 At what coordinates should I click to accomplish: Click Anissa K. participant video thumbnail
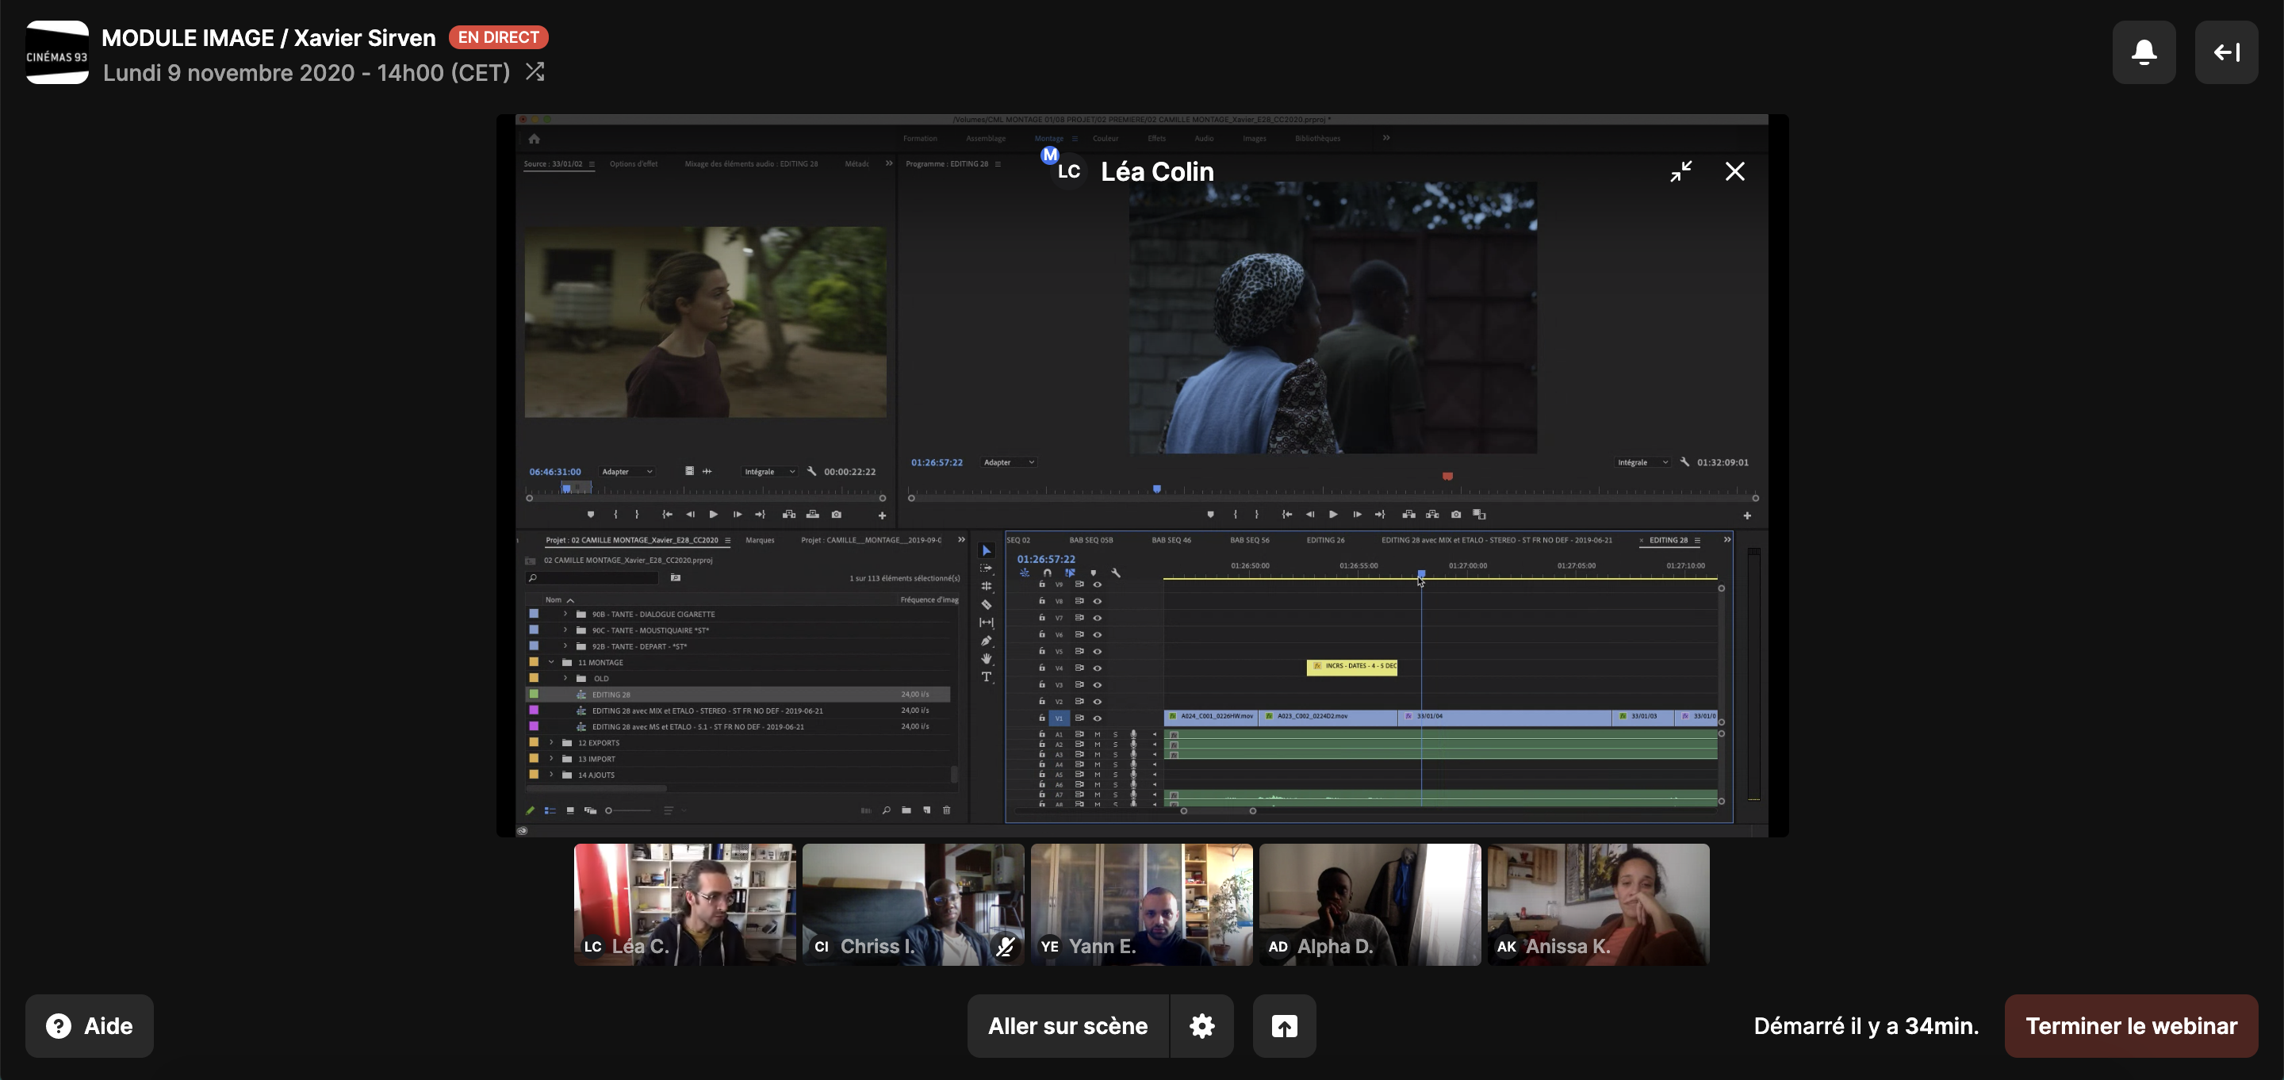coord(1598,905)
